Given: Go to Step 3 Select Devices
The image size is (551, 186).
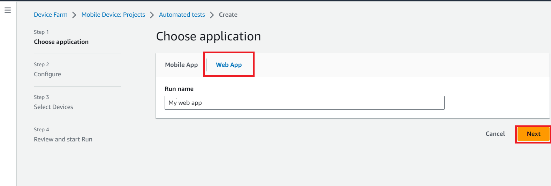Looking at the screenshot, I should tap(53, 107).
